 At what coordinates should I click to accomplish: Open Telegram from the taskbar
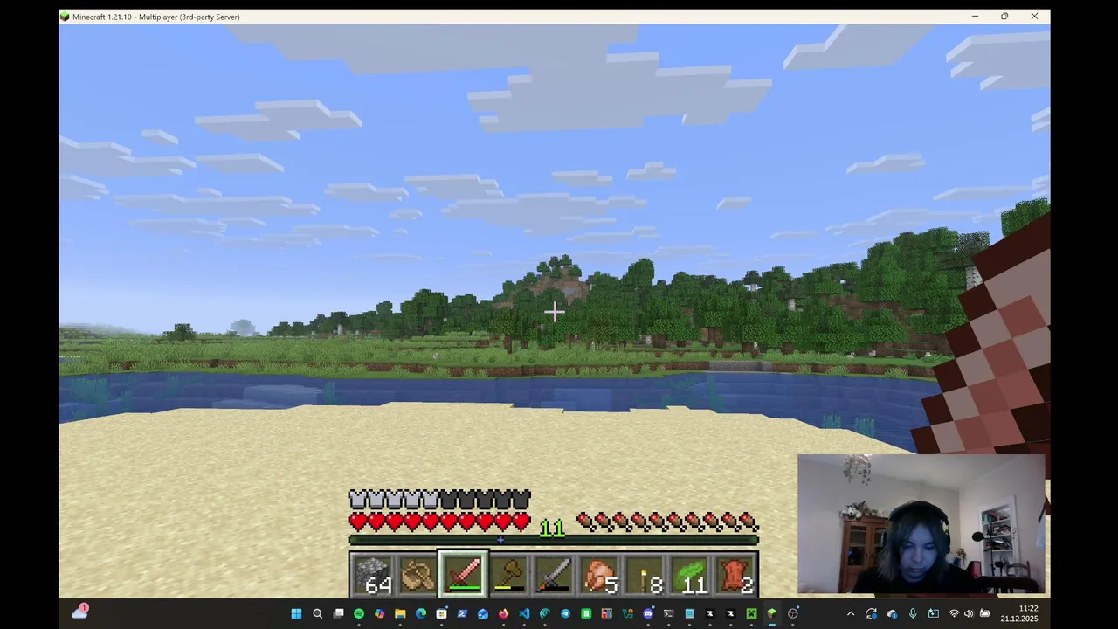point(565,613)
